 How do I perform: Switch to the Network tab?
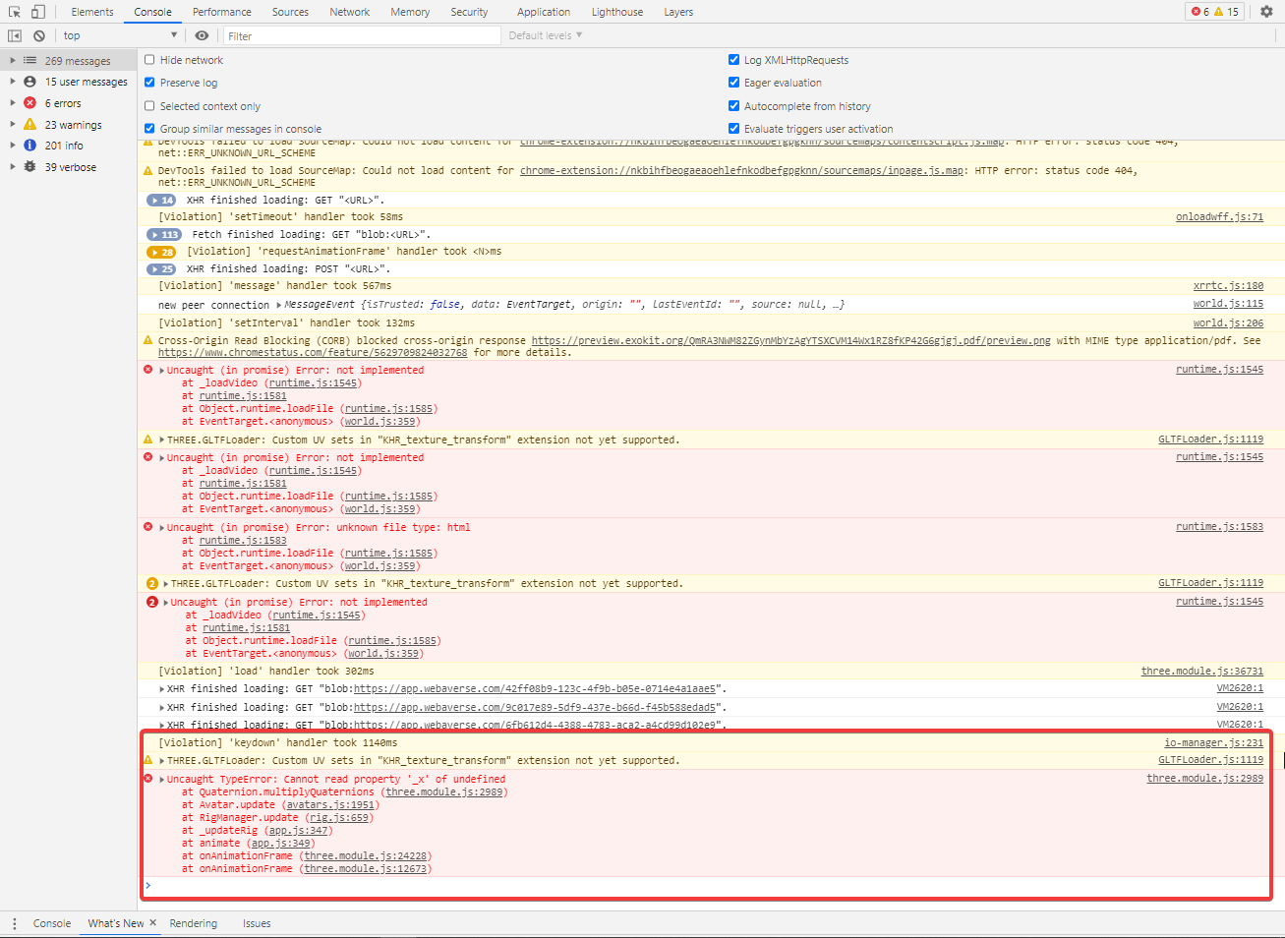(x=349, y=11)
